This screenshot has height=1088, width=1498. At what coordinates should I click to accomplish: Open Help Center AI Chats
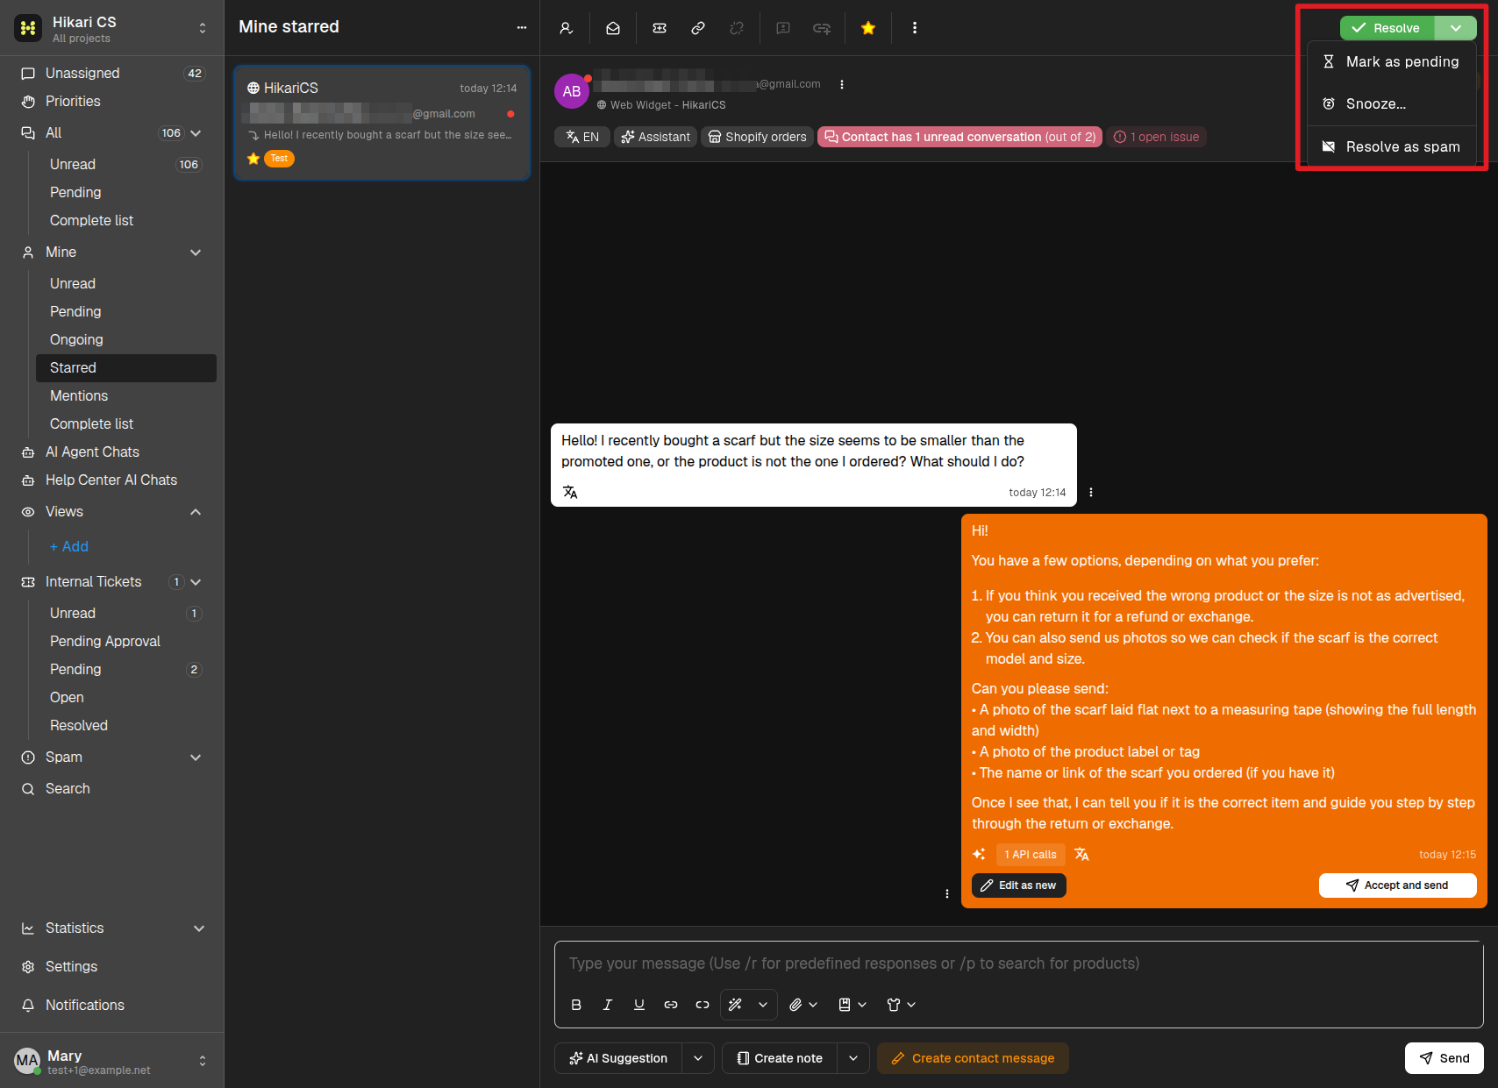111,480
